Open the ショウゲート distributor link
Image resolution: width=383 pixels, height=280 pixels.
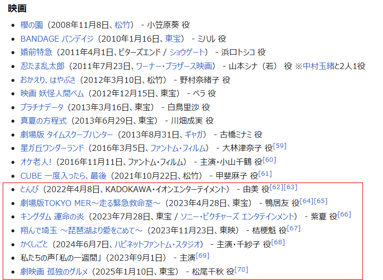click(187, 52)
